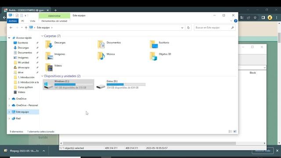
Task: Click the Administrar contextual tab
Action: 54,16
